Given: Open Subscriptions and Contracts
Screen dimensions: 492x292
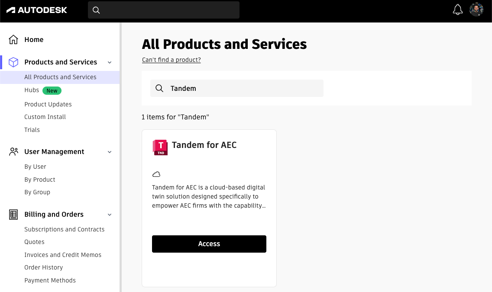Looking at the screenshot, I should coord(64,229).
